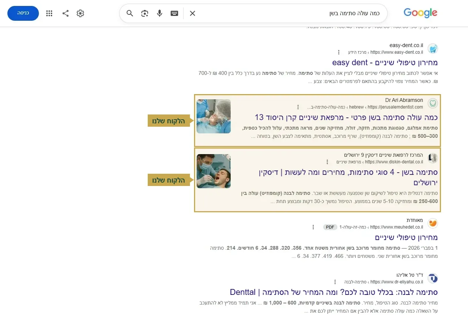Click the https://www.easy-dent.co.il URL breadcrumb
468x326 pixels.
397,52
